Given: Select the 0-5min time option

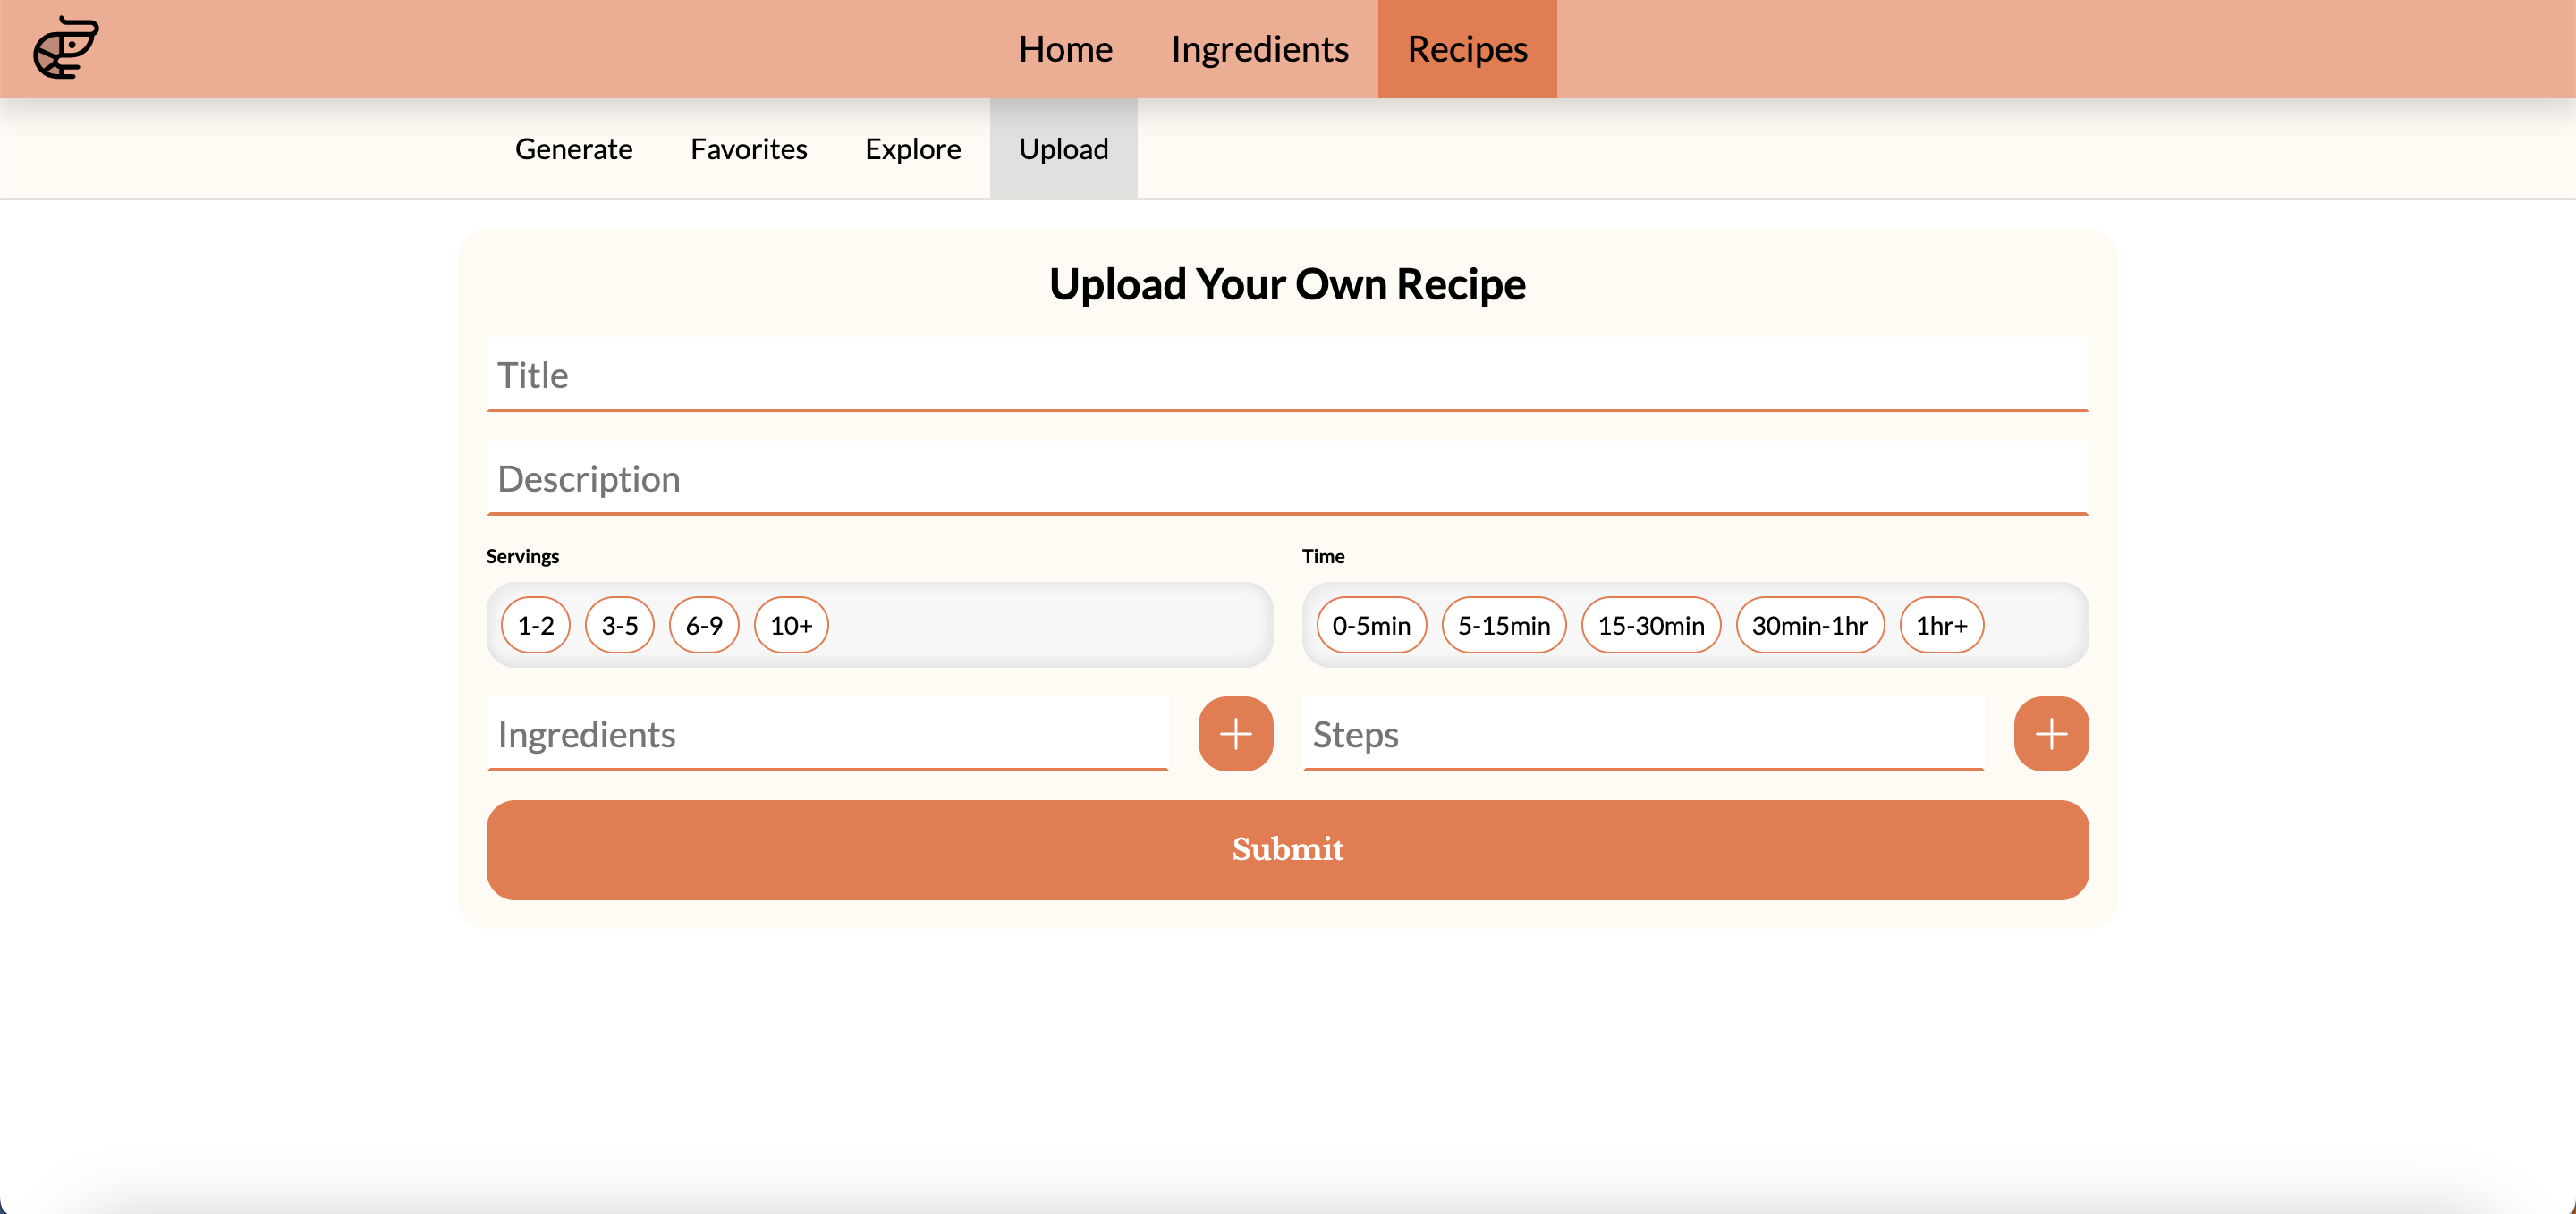Looking at the screenshot, I should [x=1370, y=626].
